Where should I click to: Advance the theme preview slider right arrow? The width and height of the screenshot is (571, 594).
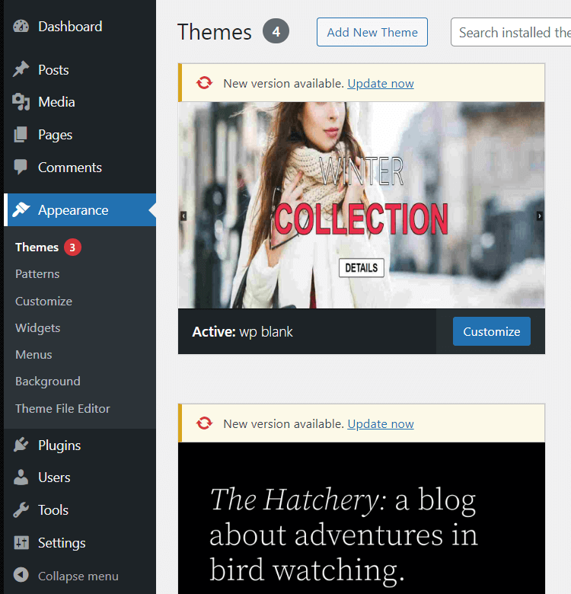(x=540, y=216)
